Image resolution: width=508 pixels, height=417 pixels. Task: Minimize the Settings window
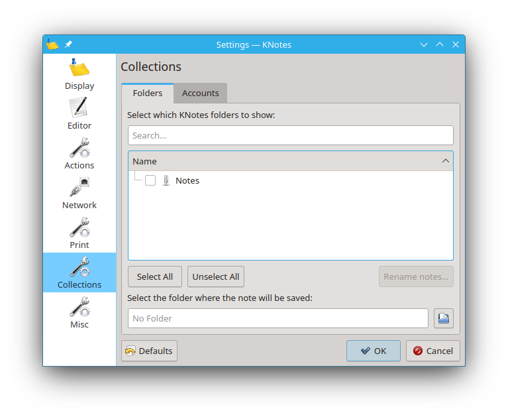tap(424, 44)
